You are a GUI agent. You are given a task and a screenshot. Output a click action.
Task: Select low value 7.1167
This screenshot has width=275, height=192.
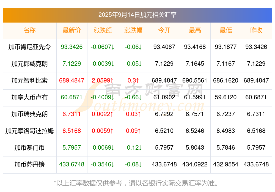pos(226,64)
